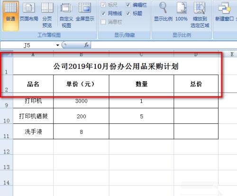Select the title cell 公司2019年10月份办公用品采购计划
237x196 pixels.
116,66
